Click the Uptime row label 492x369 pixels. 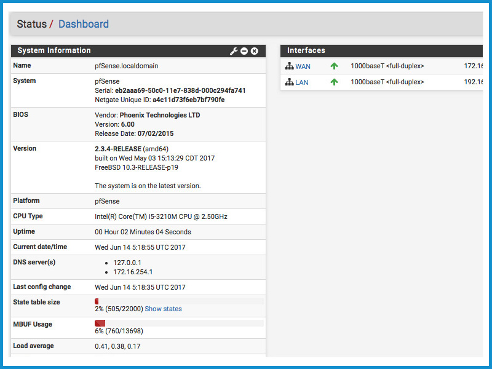24,232
